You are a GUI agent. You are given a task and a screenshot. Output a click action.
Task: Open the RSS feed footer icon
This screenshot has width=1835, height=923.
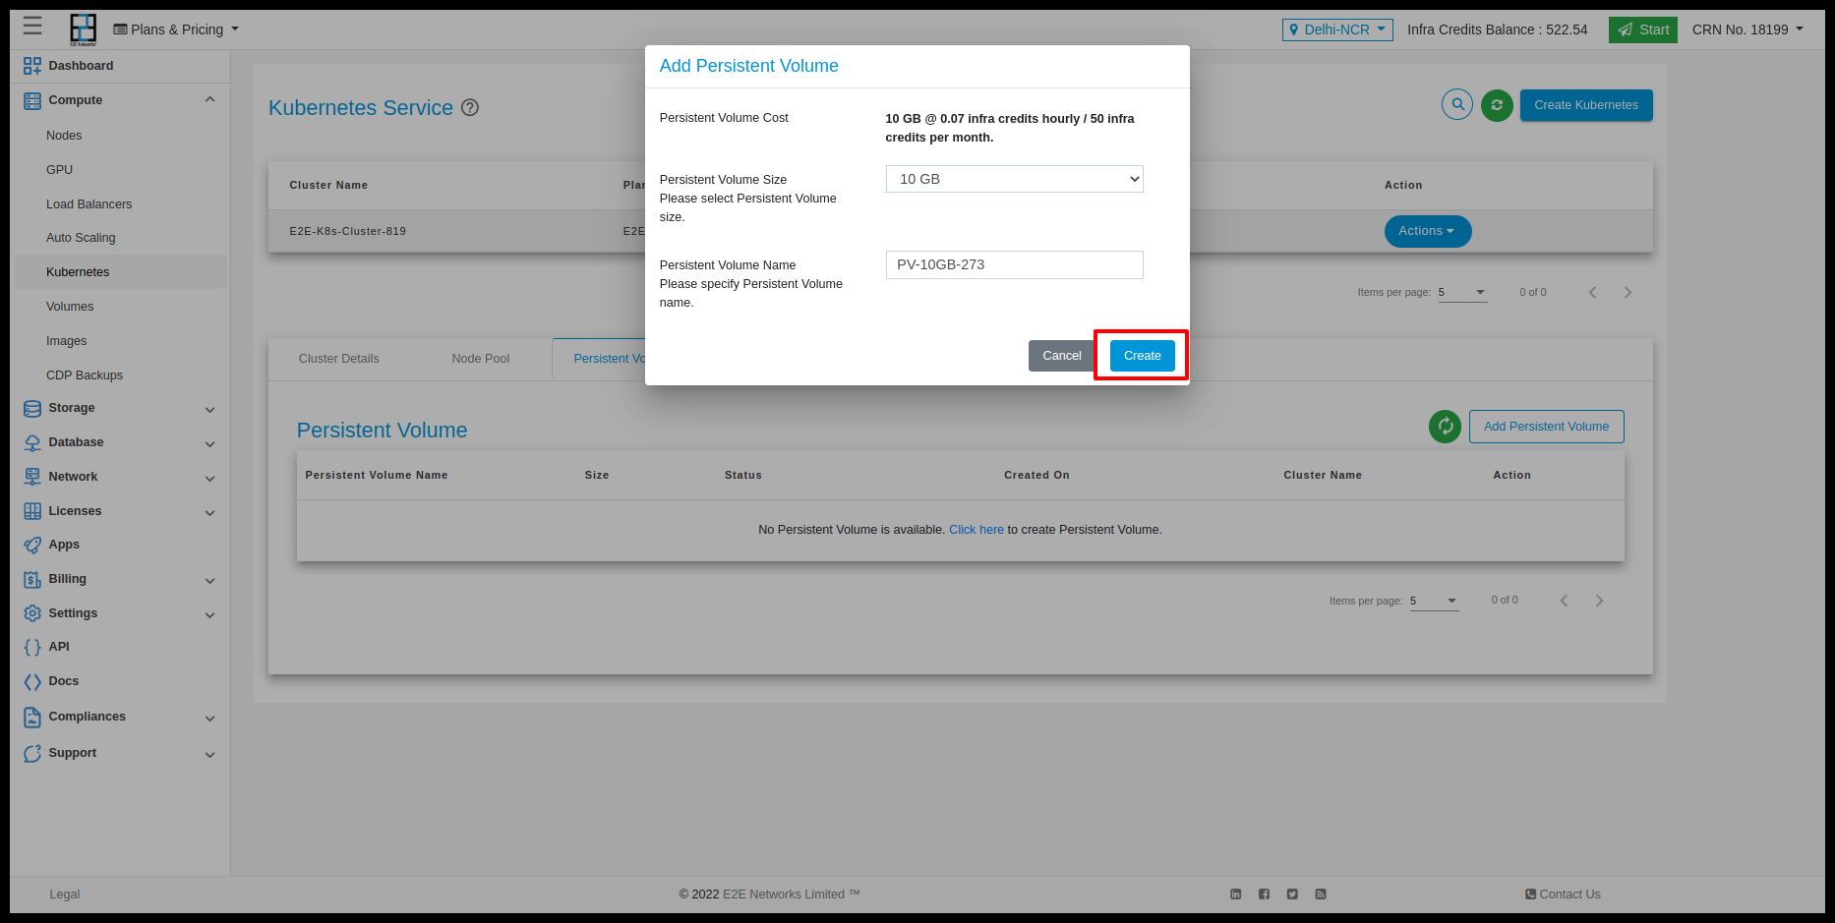1321,894
